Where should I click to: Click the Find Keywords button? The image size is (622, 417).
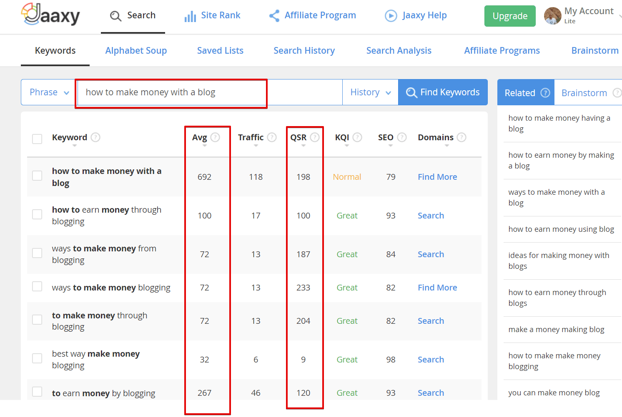point(443,92)
